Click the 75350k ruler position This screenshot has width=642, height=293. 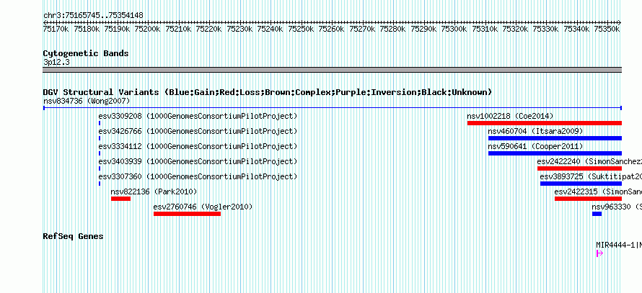click(x=607, y=29)
